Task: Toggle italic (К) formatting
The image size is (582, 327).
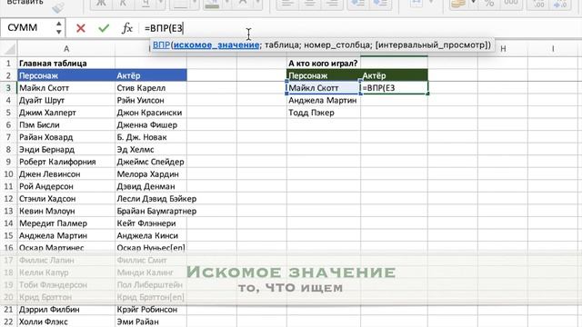Action: click(123, 4)
